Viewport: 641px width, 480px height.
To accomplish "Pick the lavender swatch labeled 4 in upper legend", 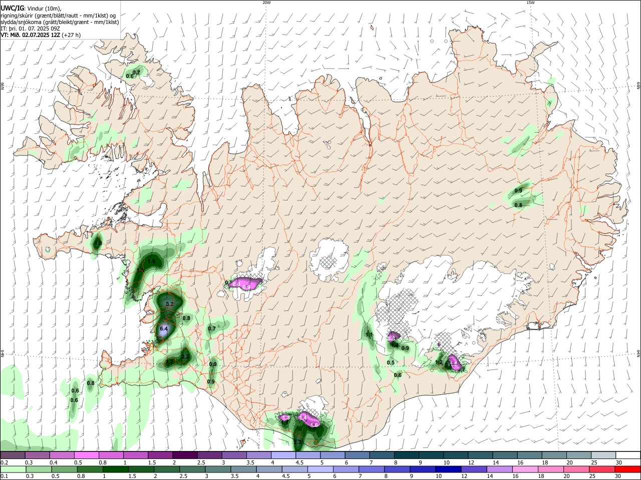I will click(283, 455).
